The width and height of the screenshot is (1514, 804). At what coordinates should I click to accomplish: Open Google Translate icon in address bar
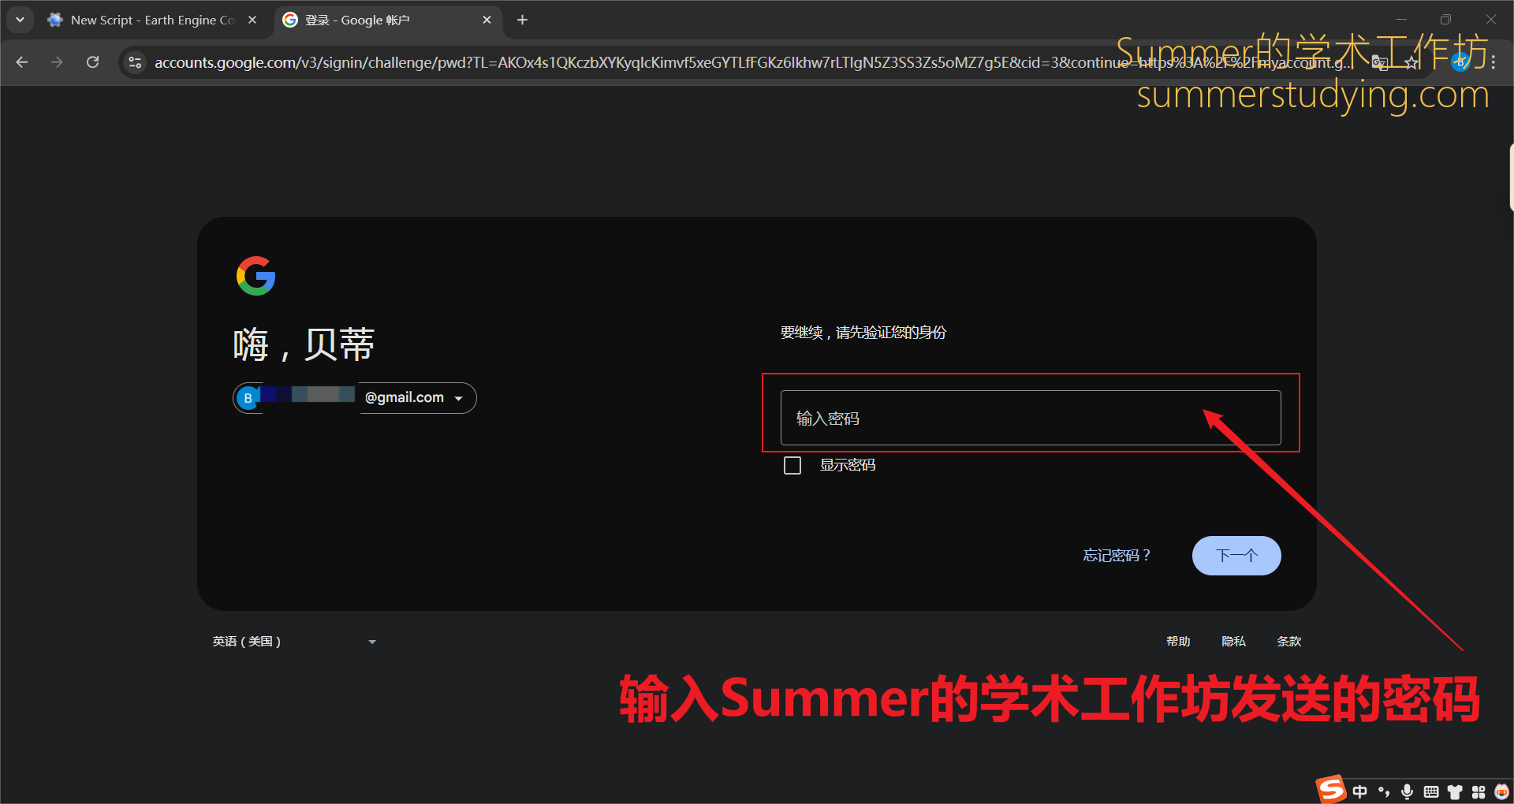click(x=1380, y=62)
